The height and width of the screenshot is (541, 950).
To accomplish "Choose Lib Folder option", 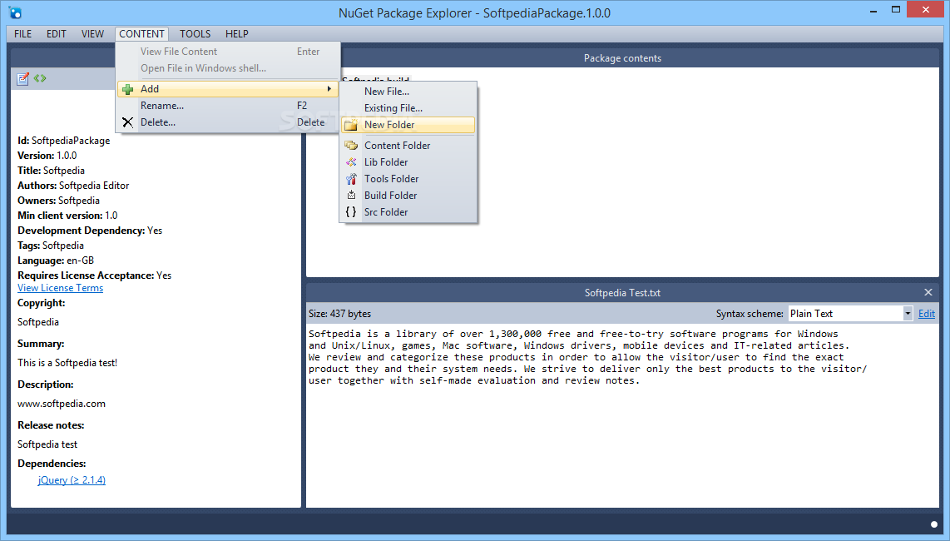I will pyautogui.click(x=408, y=162).
